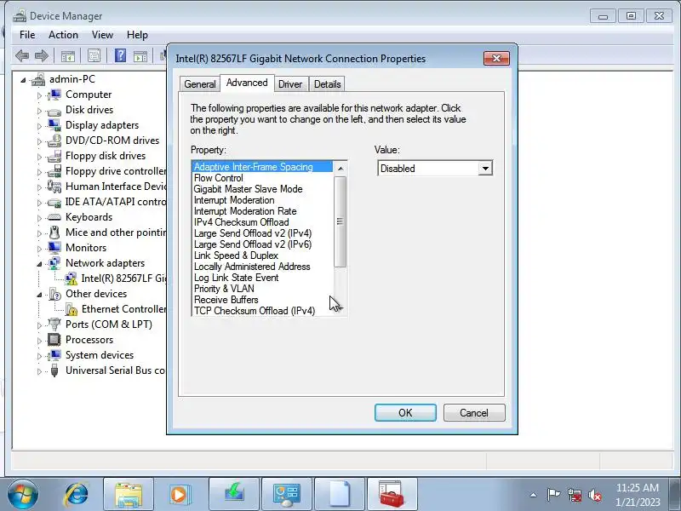This screenshot has height=511, width=681.
Task: Click the Mice and other pointing devices icon
Action: 54,233
